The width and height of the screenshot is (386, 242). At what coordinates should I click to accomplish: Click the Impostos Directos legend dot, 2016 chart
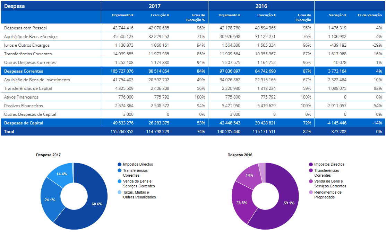pyautogui.click(x=311, y=165)
